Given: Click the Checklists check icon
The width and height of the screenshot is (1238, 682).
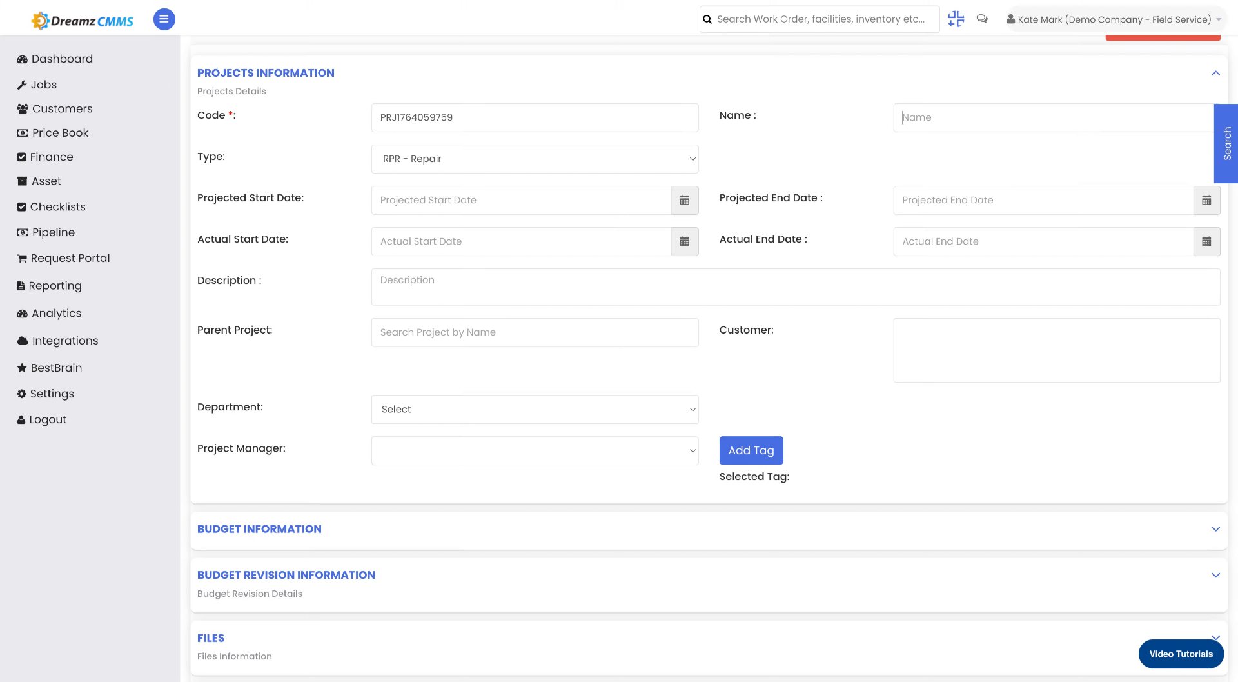Looking at the screenshot, I should [x=22, y=207].
